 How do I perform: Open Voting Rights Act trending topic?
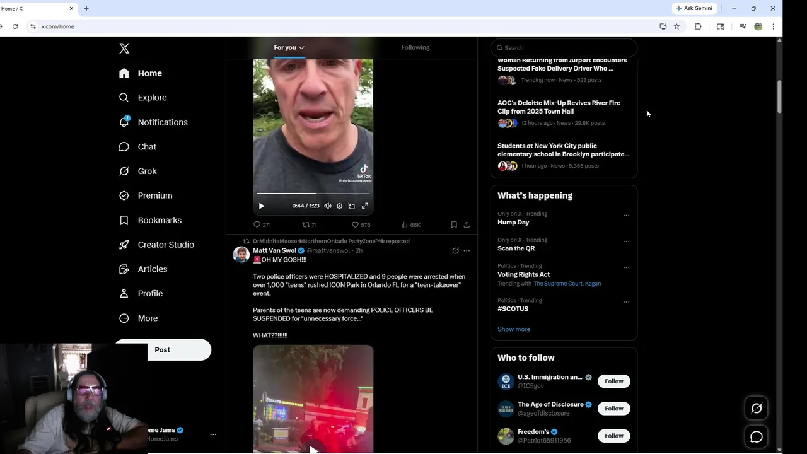point(523,274)
